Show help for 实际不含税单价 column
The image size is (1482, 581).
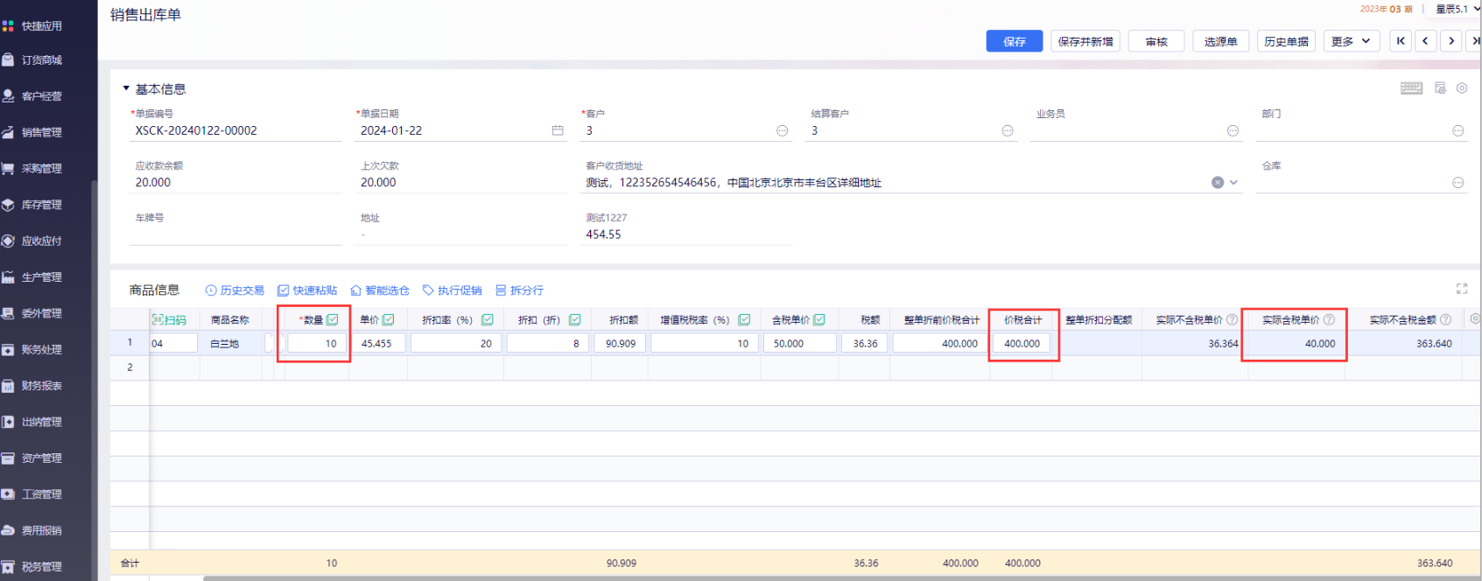[x=1233, y=320]
